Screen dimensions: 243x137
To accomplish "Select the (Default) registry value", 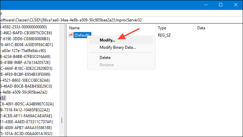I will (x=82, y=35).
